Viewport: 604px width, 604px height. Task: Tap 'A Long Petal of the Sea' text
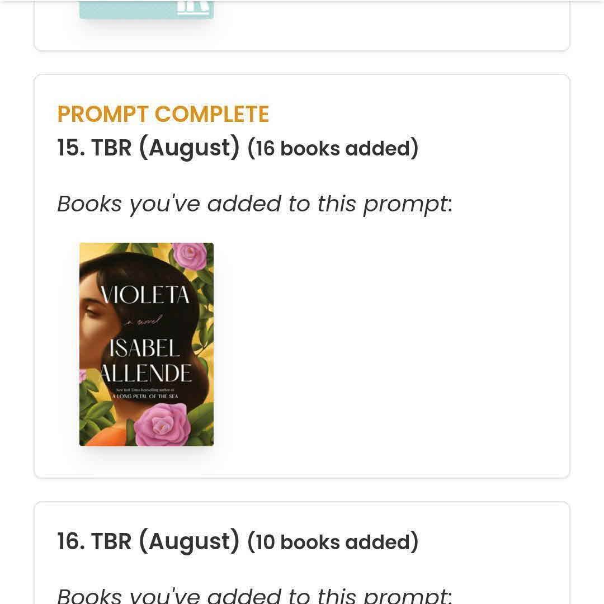point(145,396)
